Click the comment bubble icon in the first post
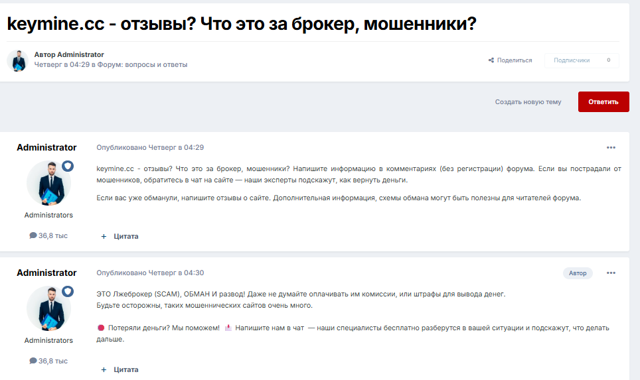 click(33, 235)
